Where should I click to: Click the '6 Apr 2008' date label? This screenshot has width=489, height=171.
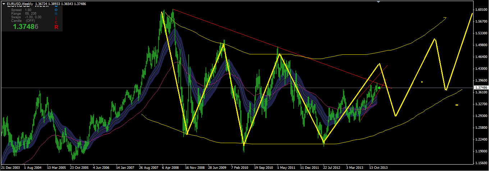pos(171,167)
